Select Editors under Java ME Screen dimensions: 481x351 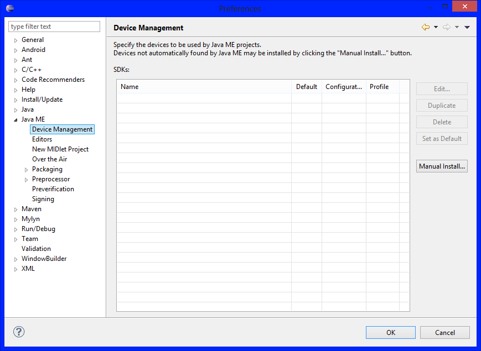tap(42, 139)
